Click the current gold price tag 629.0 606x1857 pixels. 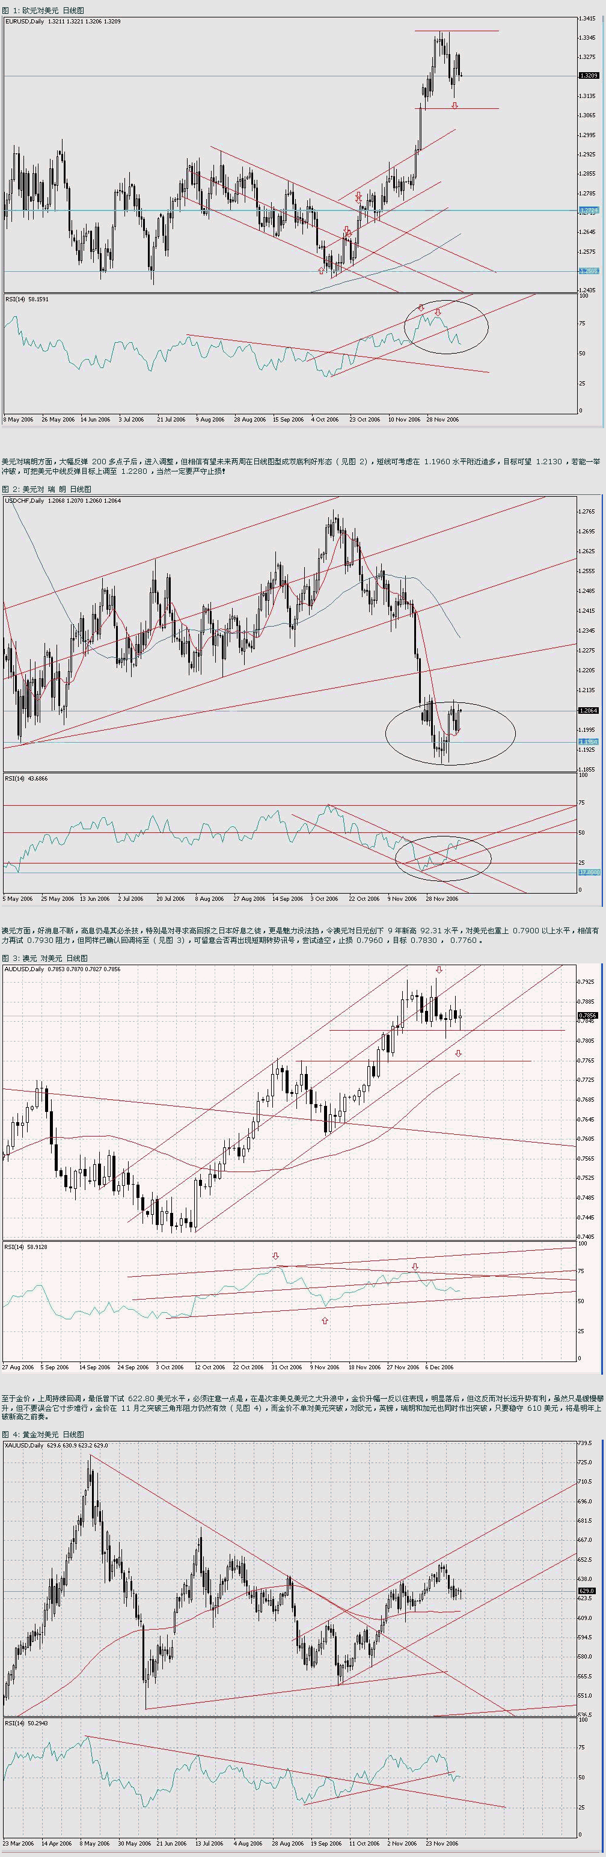pos(587,1590)
